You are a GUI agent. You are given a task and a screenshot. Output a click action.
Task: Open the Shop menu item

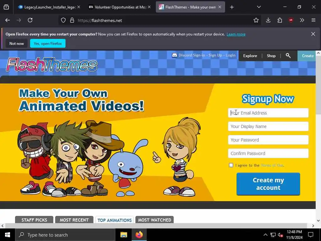click(271, 56)
